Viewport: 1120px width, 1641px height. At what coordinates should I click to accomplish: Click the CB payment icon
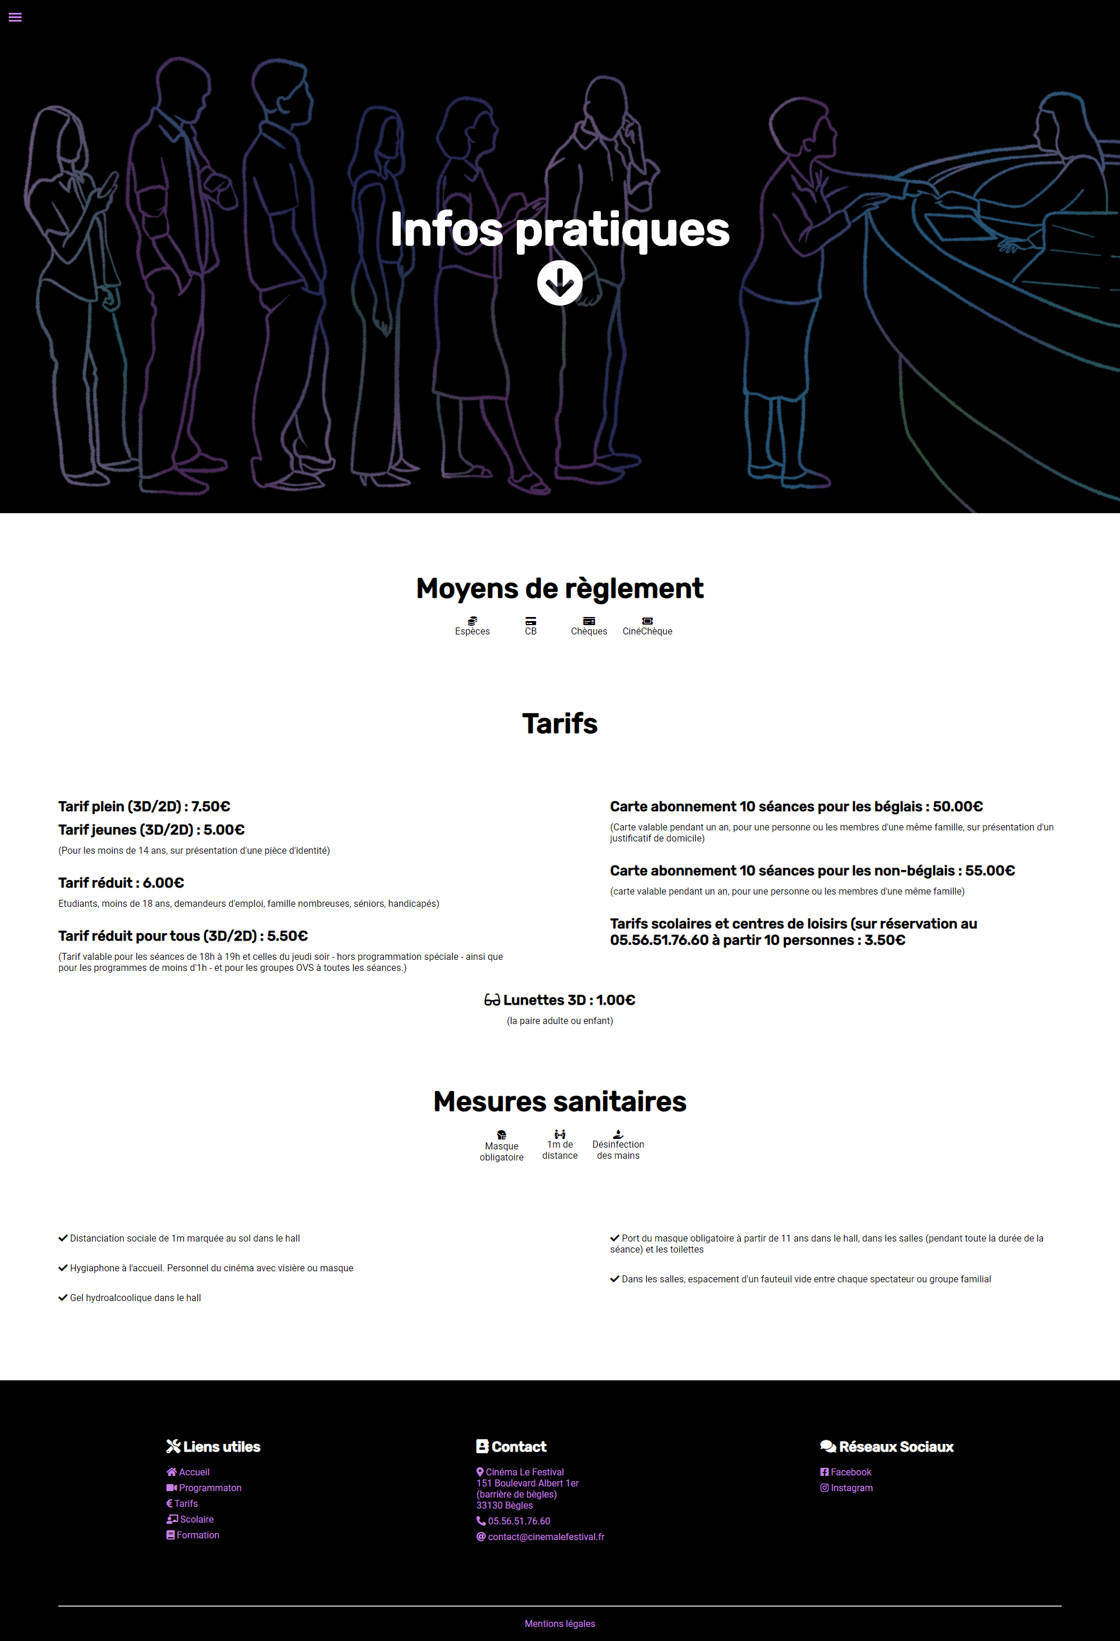coord(529,620)
